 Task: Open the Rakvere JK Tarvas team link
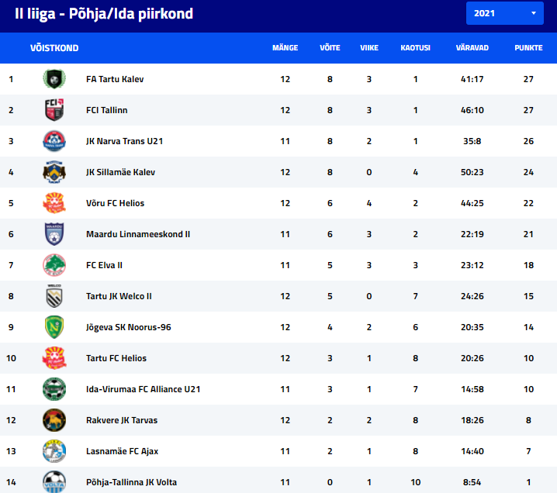(x=122, y=420)
